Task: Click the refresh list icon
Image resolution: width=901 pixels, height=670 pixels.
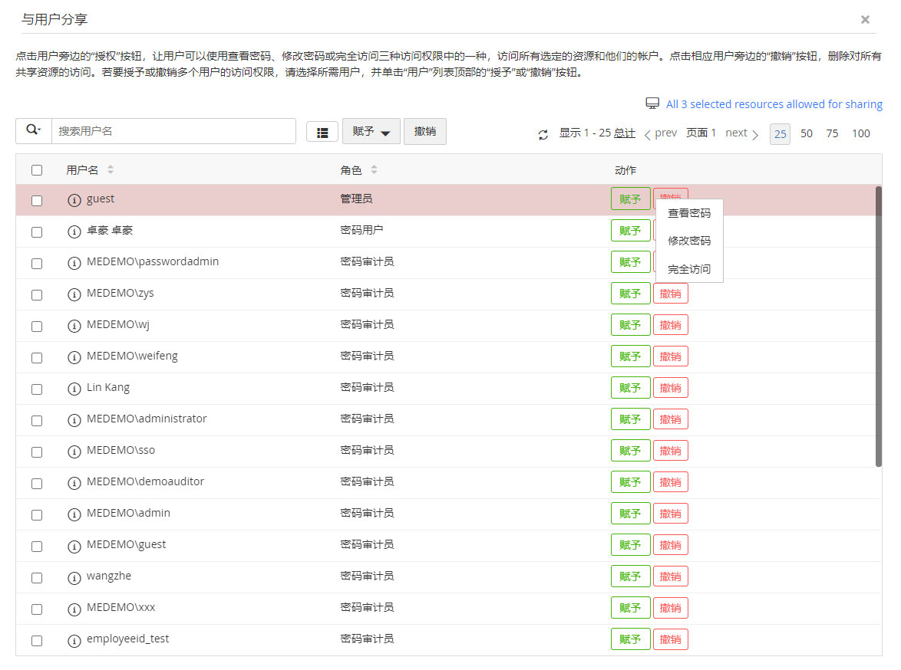Action: tap(543, 135)
